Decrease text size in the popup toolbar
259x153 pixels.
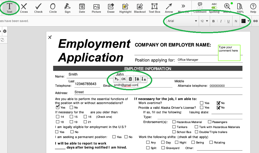143,79
